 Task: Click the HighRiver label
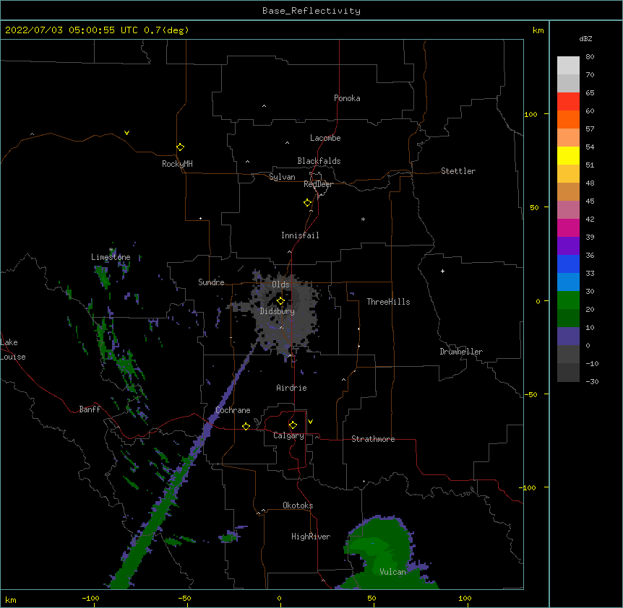311,537
